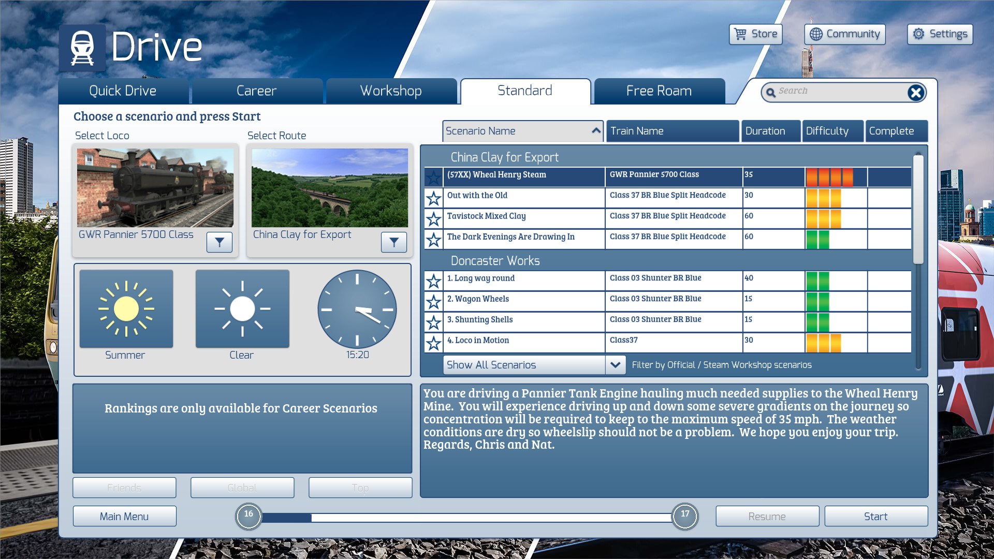Open Community via the globe button
This screenshot has height=559, width=994.
(844, 34)
